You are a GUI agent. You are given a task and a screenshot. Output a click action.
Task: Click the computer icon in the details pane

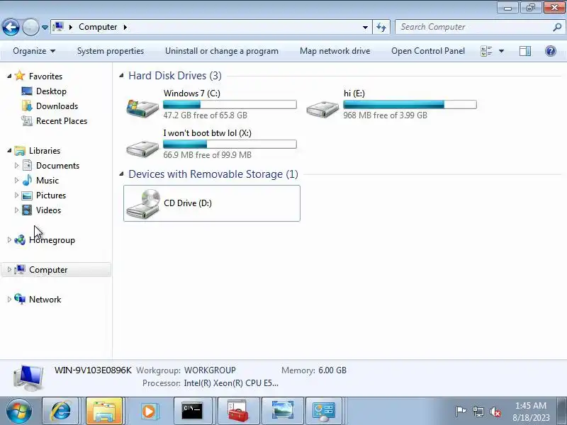click(28, 378)
